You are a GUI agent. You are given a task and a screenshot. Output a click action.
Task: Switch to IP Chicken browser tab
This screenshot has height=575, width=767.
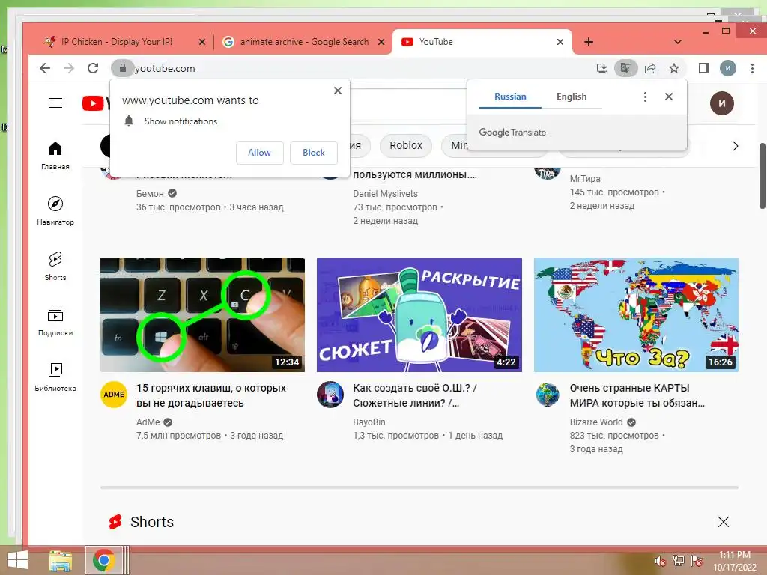point(116,42)
